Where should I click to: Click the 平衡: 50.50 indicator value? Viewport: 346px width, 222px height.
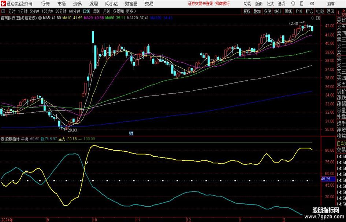pos(30,139)
